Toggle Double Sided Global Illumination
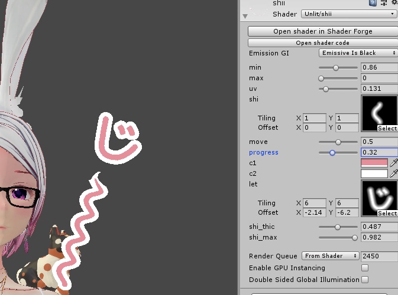The width and height of the screenshot is (398, 295). click(365, 280)
